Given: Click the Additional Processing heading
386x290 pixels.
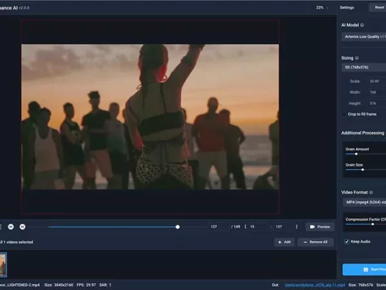Looking at the screenshot, I should pos(363,133).
